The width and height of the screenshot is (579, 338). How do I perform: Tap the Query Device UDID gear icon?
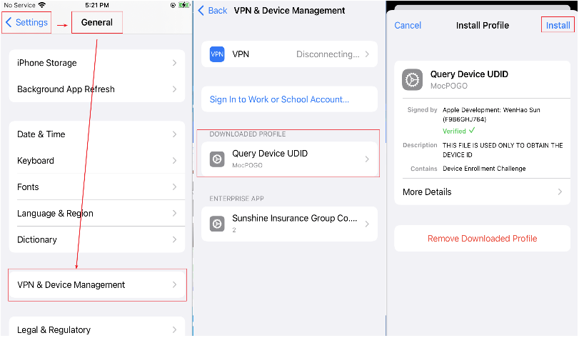pyautogui.click(x=217, y=159)
